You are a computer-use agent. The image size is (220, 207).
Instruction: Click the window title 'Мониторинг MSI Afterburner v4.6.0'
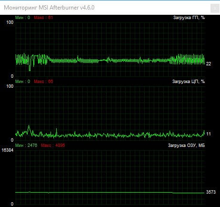click(x=49, y=8)
